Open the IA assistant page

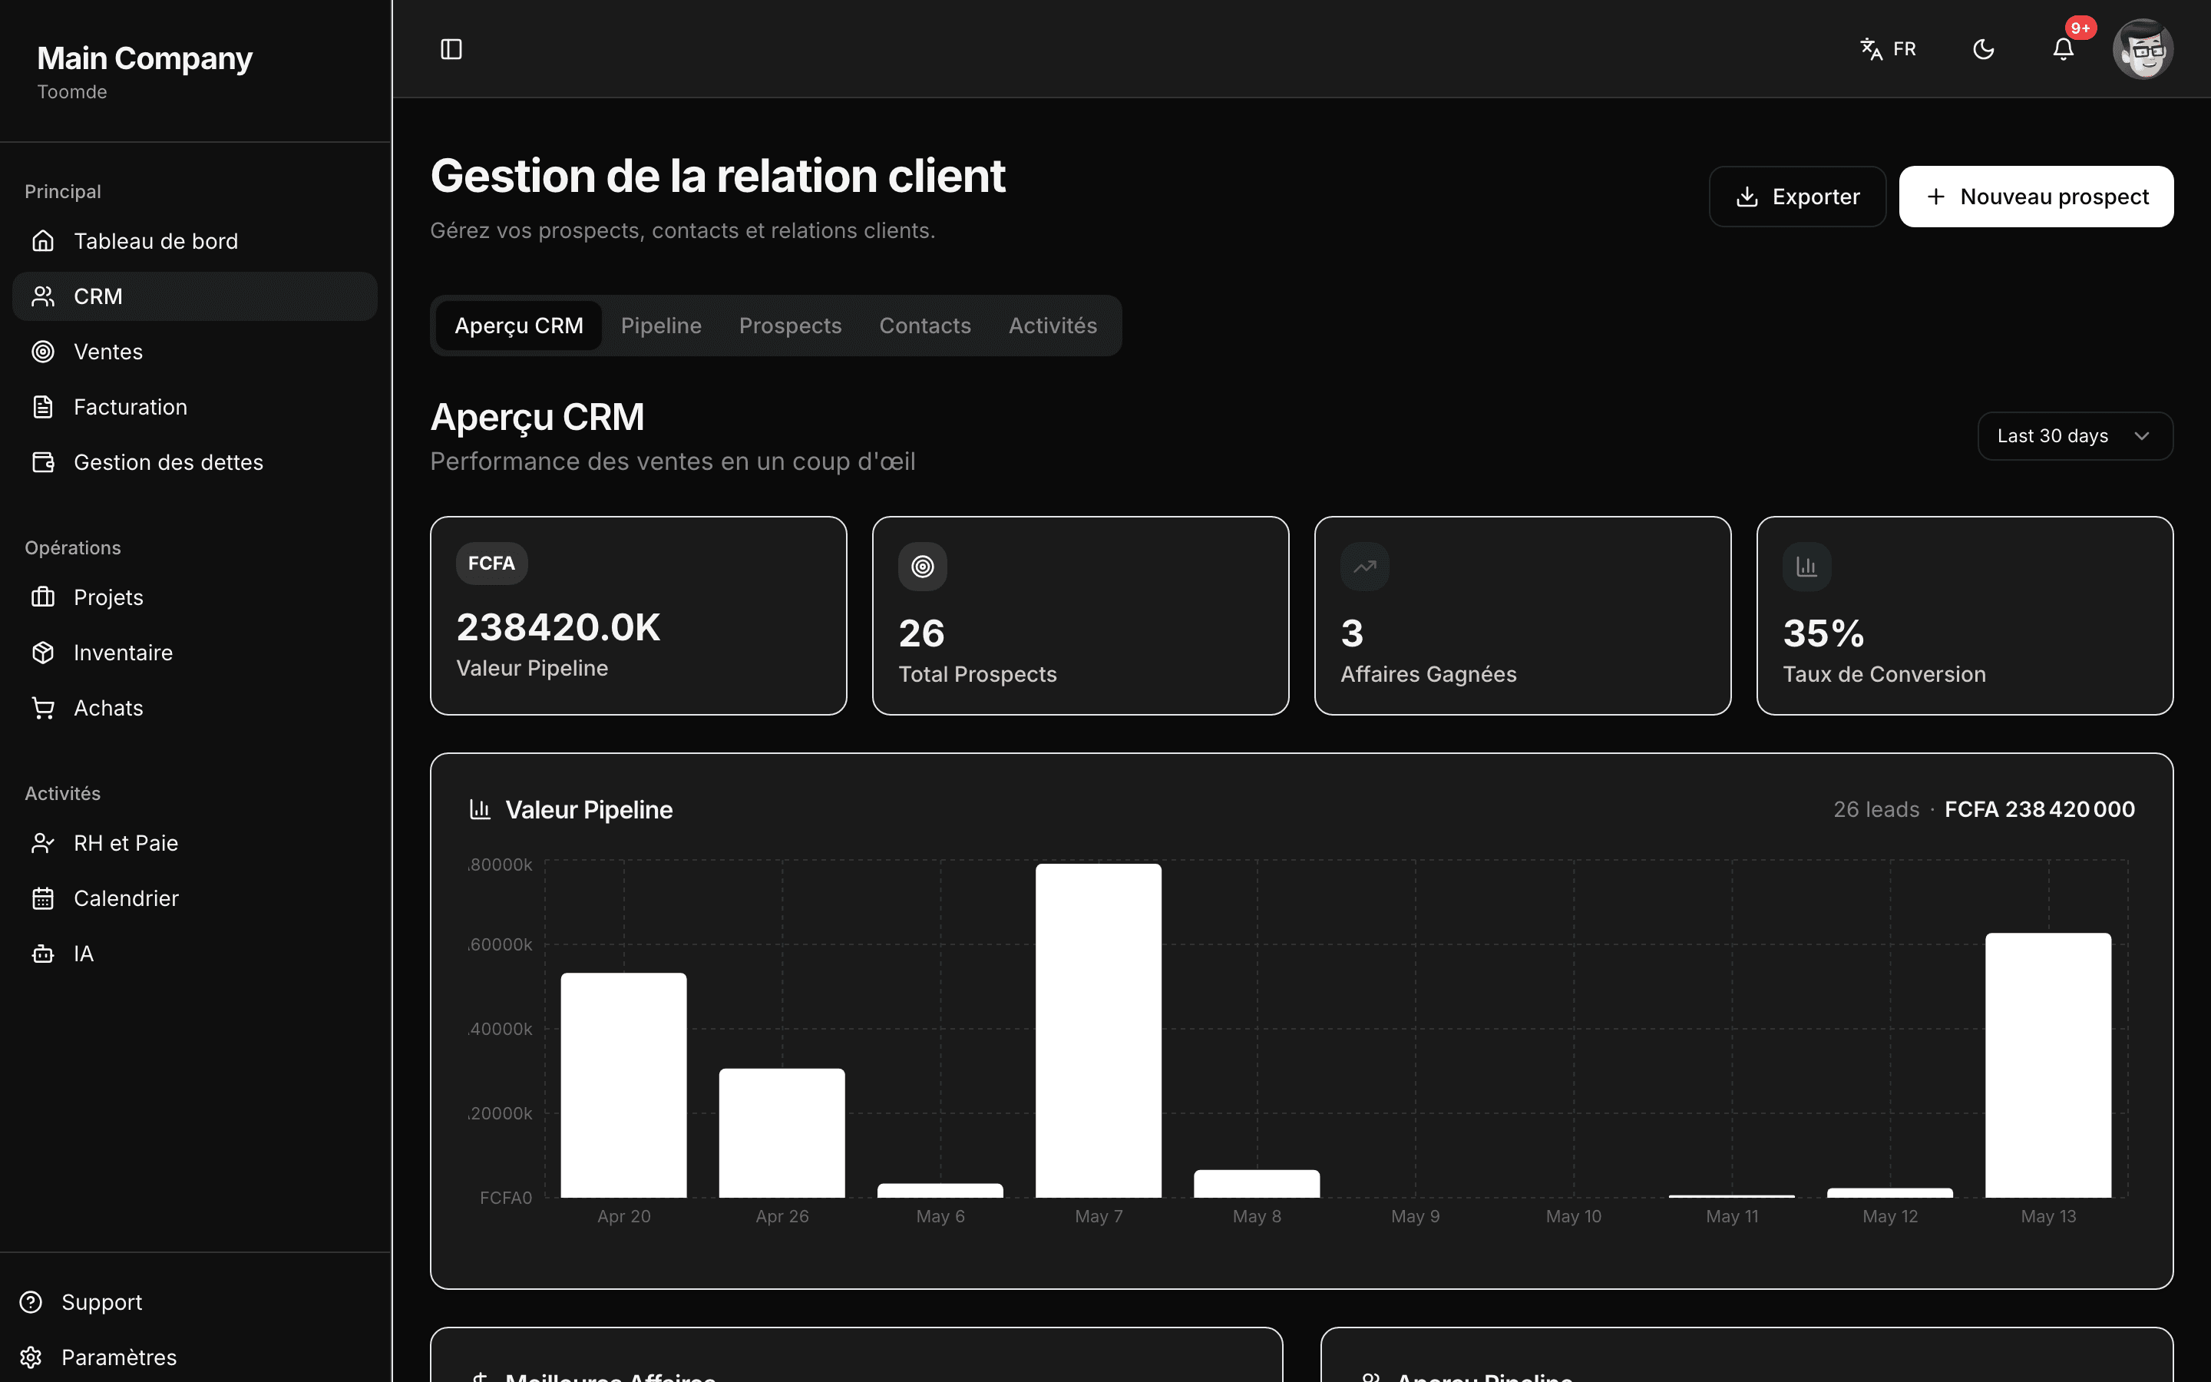click(194, 954)
